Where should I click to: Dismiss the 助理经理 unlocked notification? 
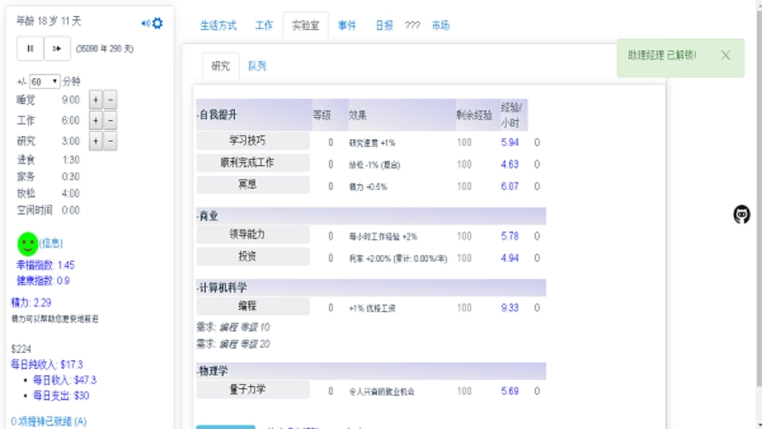(726, 56)
